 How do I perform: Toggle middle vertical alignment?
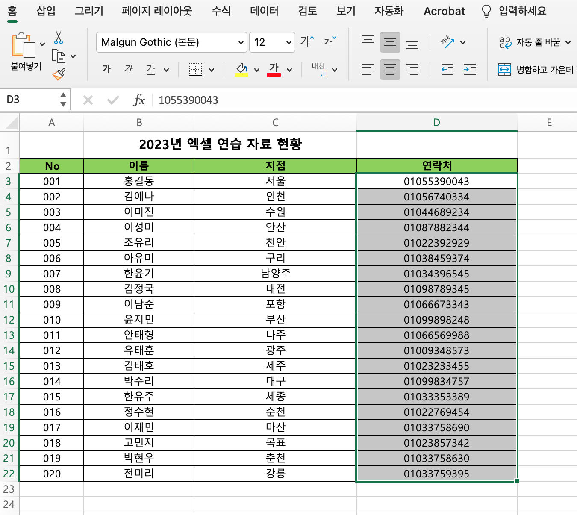click(x=390, y=42)
